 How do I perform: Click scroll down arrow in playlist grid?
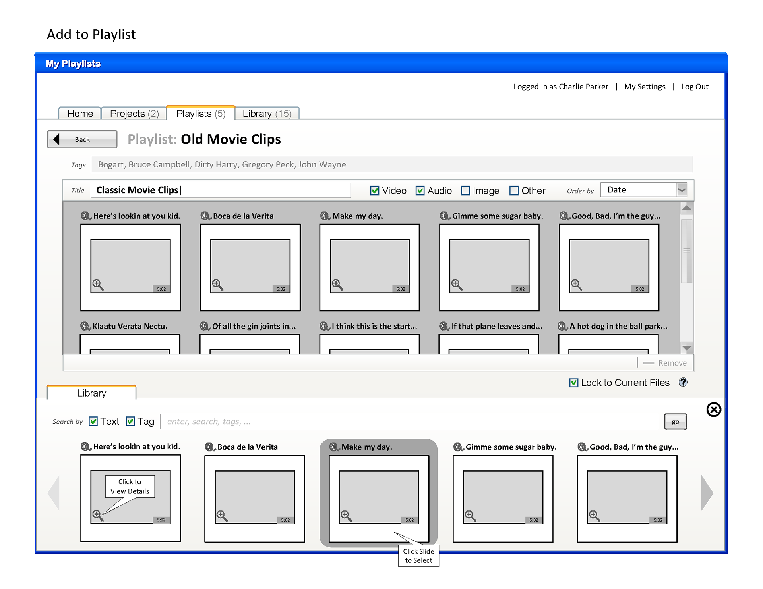(686, 348)
